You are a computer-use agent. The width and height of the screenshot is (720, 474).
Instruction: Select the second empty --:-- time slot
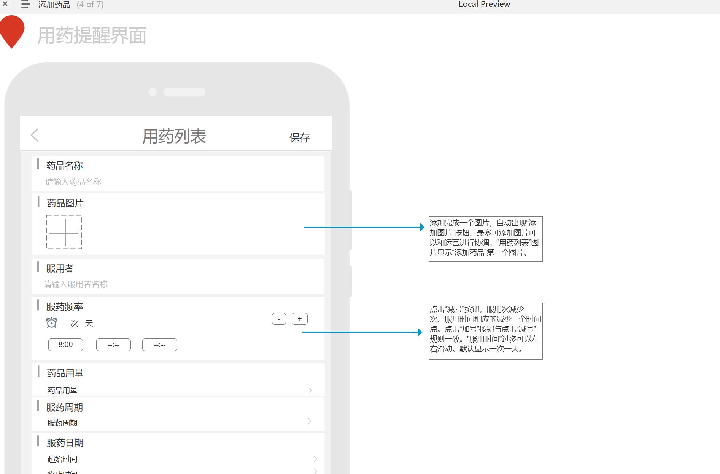(113, 345)
